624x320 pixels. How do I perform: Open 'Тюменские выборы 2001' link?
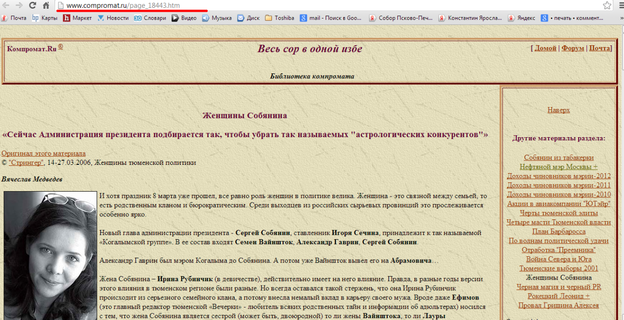[x=559, y=268]
